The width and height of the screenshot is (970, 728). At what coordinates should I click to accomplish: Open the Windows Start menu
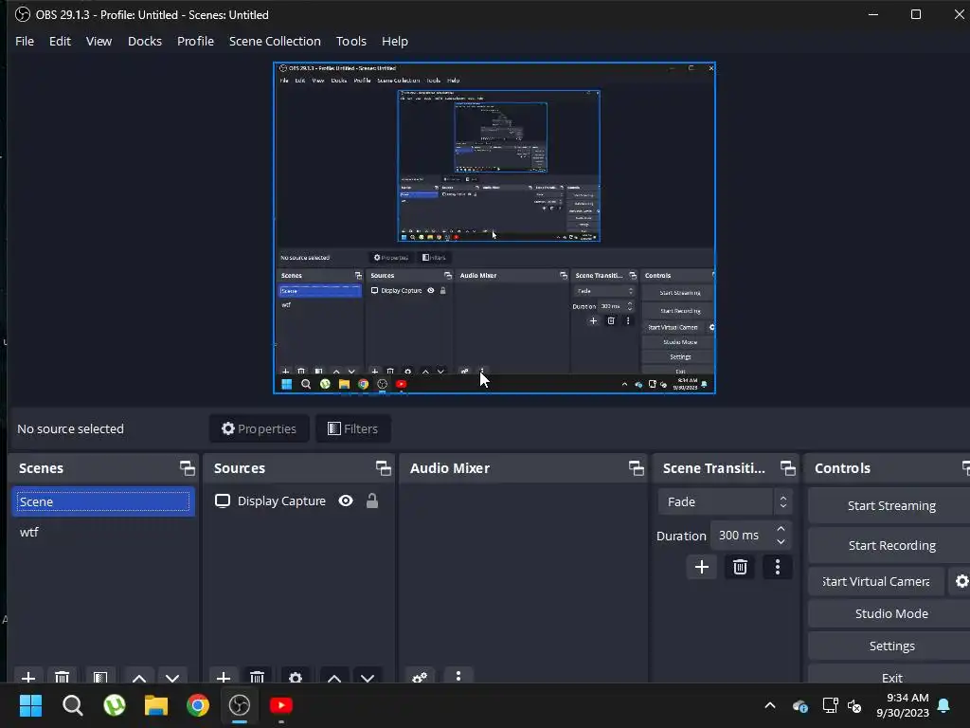pyautogui.click(x=30, y=705)
